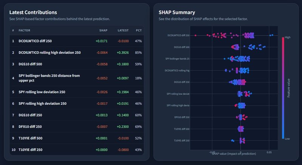This screenshot has width=302, height=165.
Task: Click SPY rolling high devia chart label
Action: (x=178, y=105)
